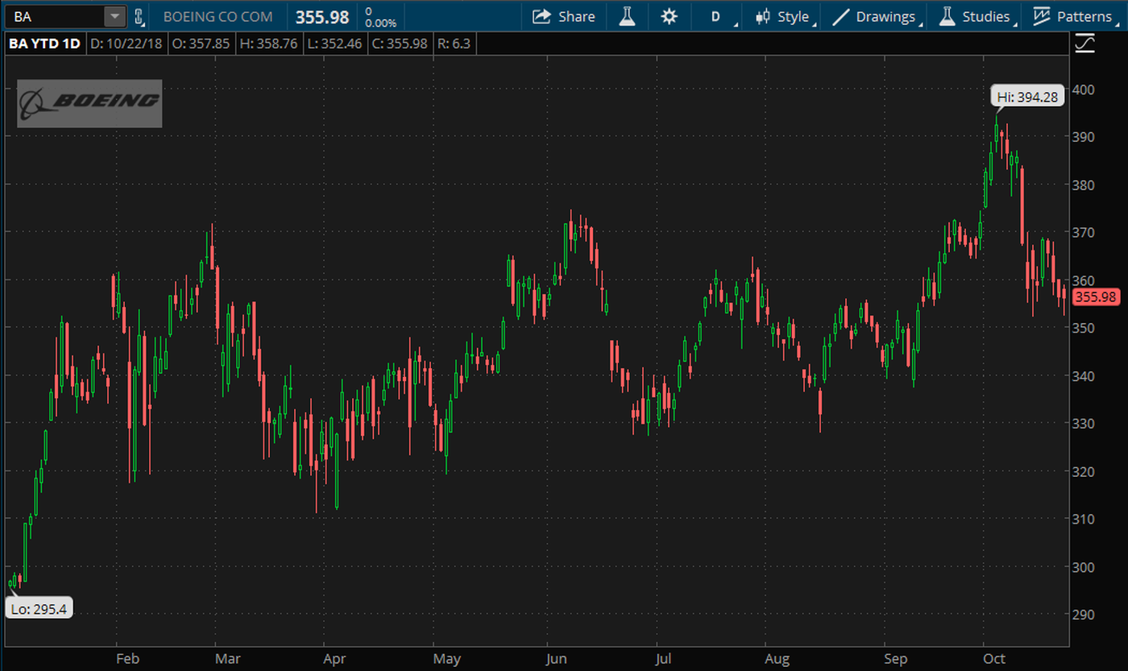Screen dimensions: 1128x671
Task: Click the 300 price axis label
Action: coord(1083,566)
